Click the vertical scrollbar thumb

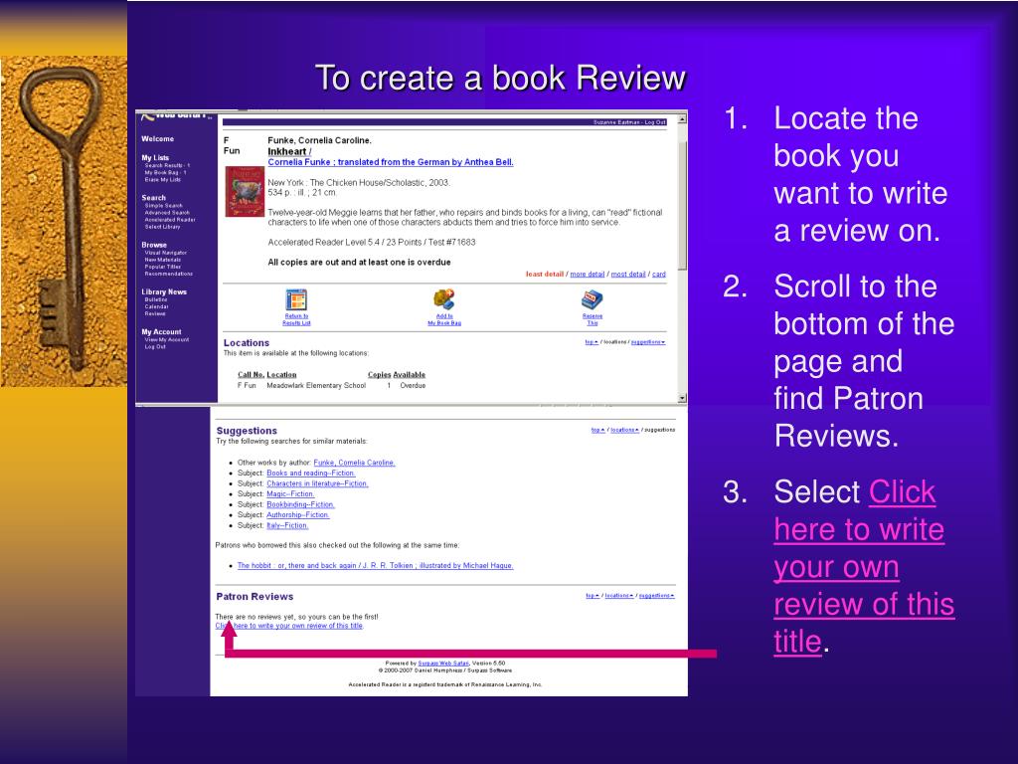pos(682,205)
